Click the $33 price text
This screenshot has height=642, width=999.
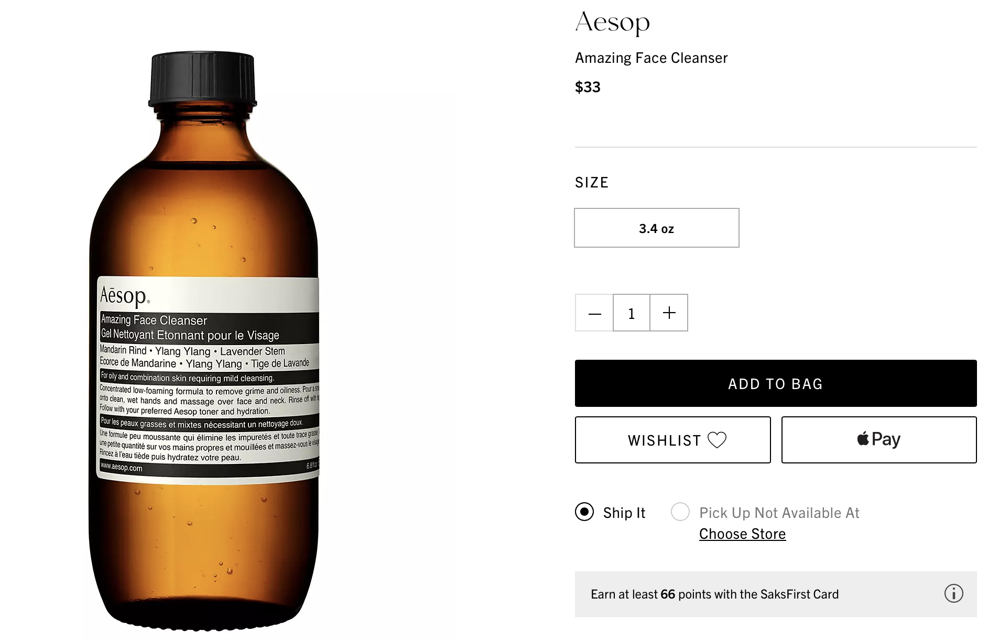point(588,87)
